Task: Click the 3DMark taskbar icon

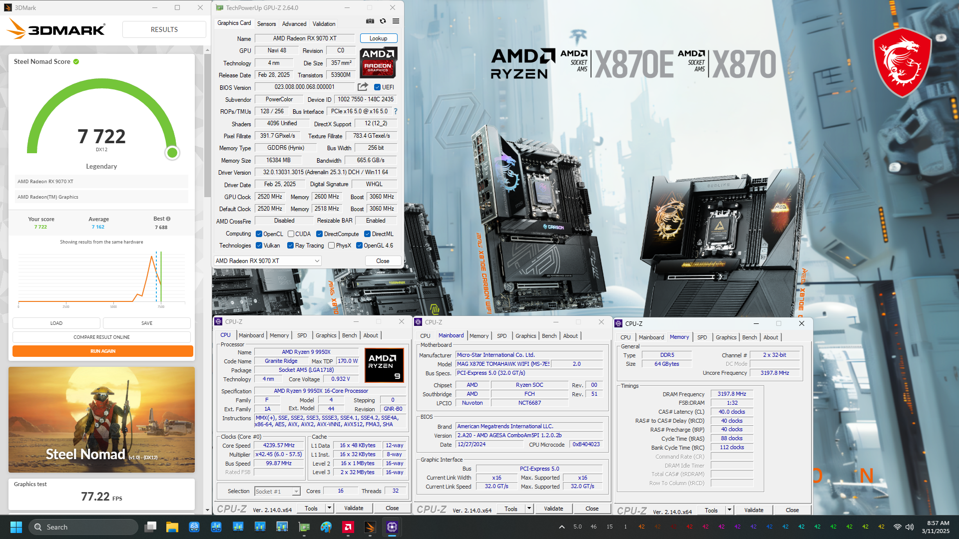Action: 370,527
